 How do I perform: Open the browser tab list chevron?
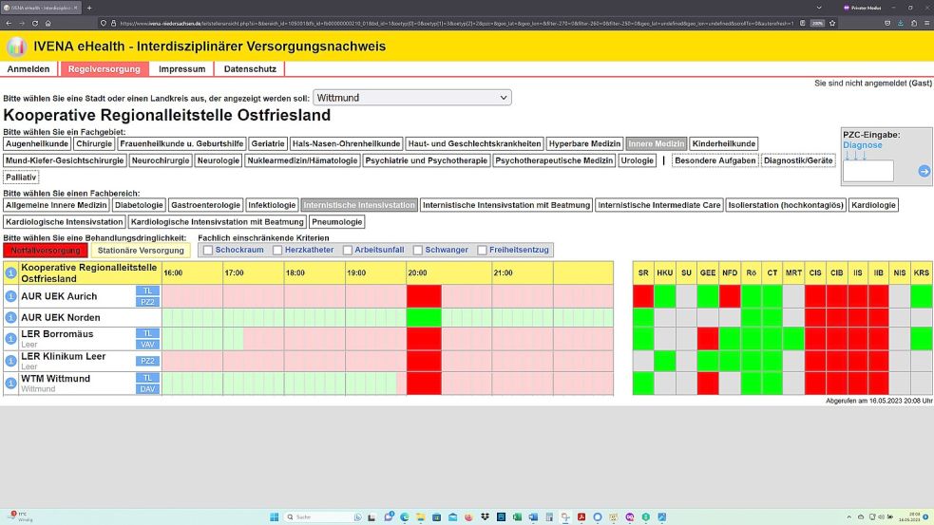819,8
